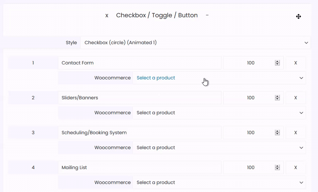
Task: Open Woocommerce product dropdown for Sliders/Banners
Action: [219, 113]
